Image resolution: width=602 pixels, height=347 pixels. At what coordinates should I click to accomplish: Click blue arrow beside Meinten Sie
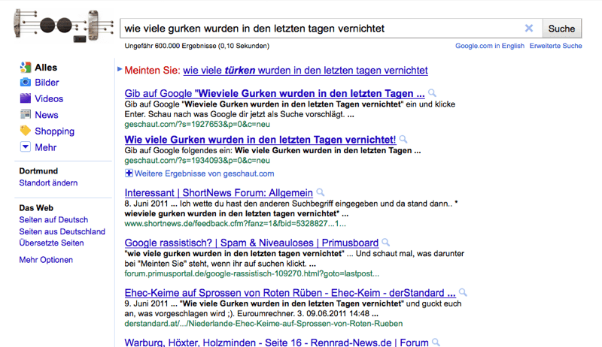pos(120,69)
